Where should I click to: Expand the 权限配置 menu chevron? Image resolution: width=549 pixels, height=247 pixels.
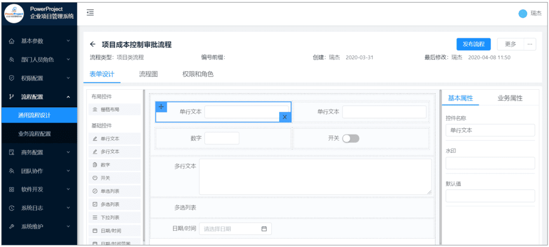[x=68, y=78]
